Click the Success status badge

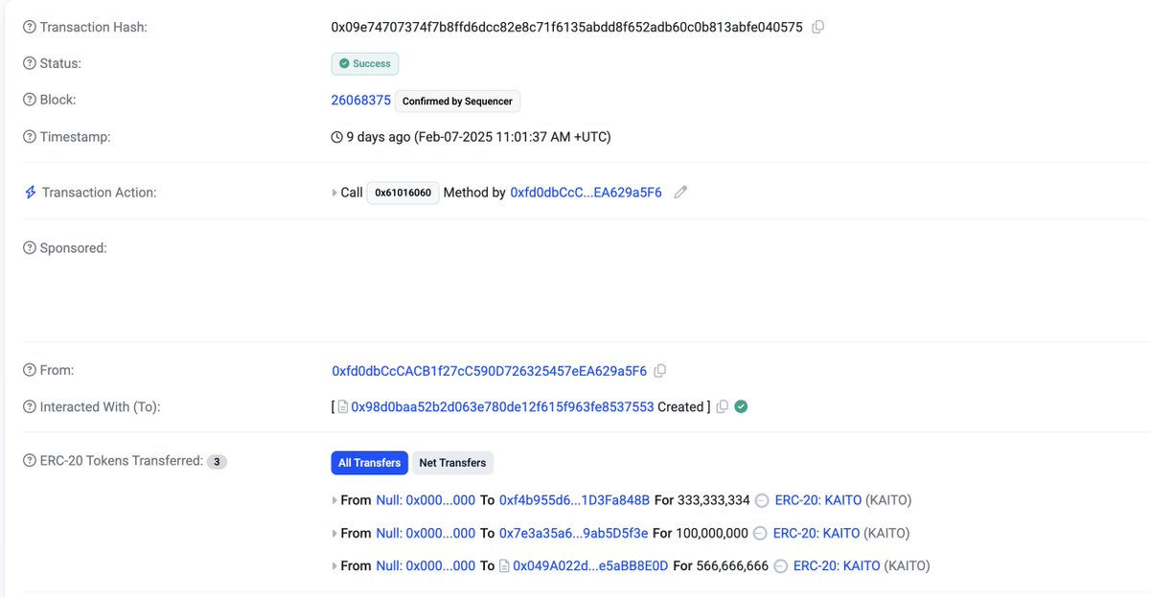pos(364,62)
